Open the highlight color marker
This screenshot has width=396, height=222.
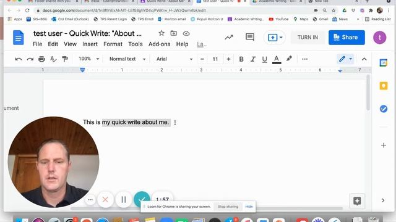pyautogui.click(x=289, y=59)
